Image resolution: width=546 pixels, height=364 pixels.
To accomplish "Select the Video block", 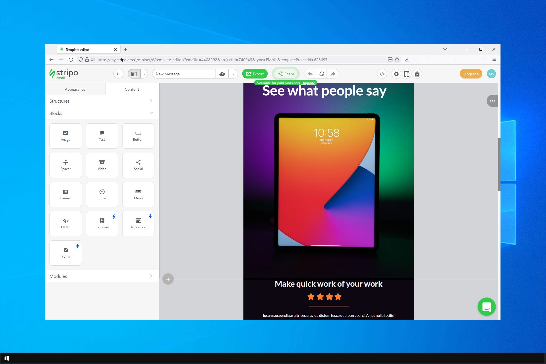I will pos(102,165).
